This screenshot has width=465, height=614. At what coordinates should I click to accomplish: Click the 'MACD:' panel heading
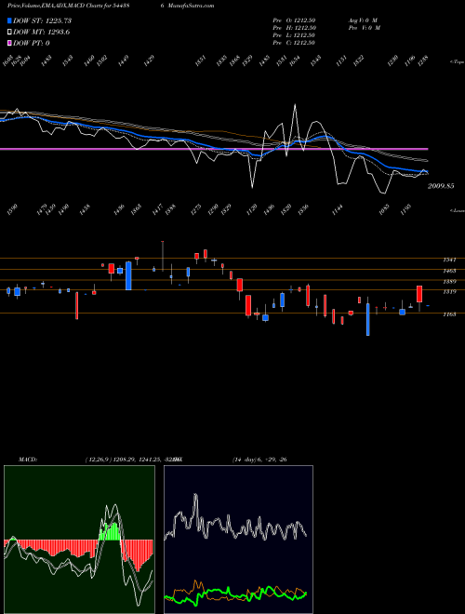28,460
